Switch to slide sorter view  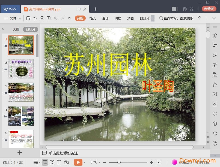pos(52,162)
